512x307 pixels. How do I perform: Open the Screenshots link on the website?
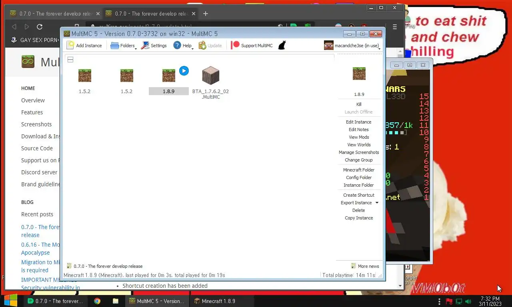click(x=36, y=124)
